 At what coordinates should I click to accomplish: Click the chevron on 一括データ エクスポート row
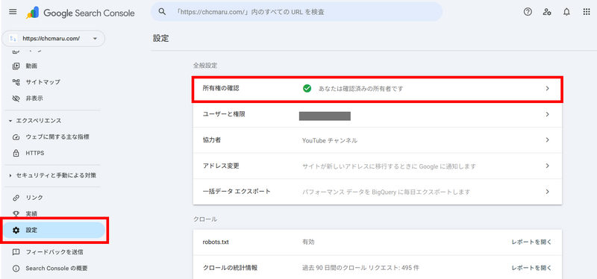(548, 192)
